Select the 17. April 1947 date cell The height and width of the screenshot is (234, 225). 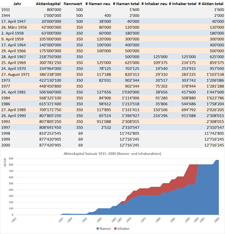coord(13,21)
